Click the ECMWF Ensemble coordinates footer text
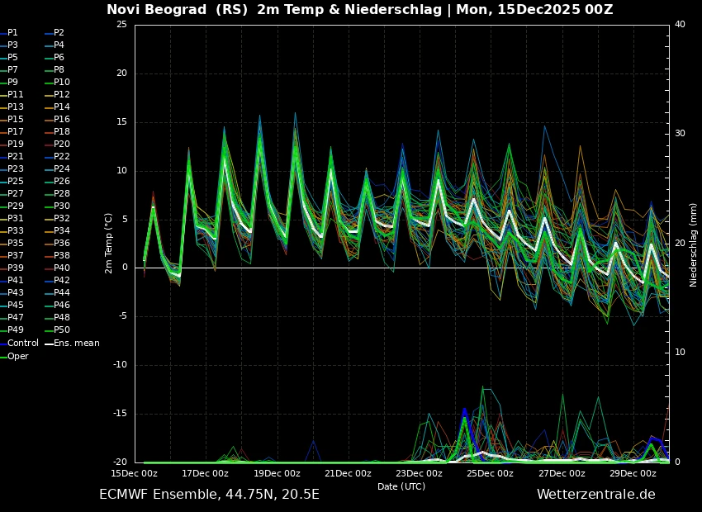 point(209,494)
